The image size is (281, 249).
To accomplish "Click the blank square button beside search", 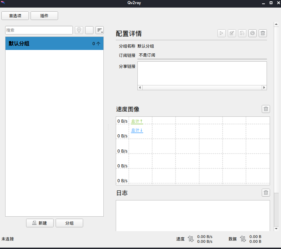I will point(89,30).
